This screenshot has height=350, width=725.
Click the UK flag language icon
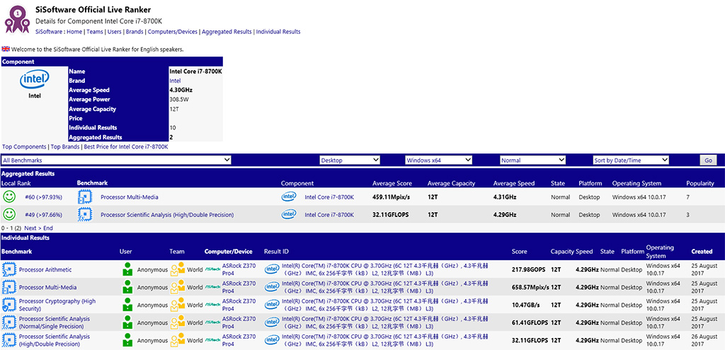[6, 49]
